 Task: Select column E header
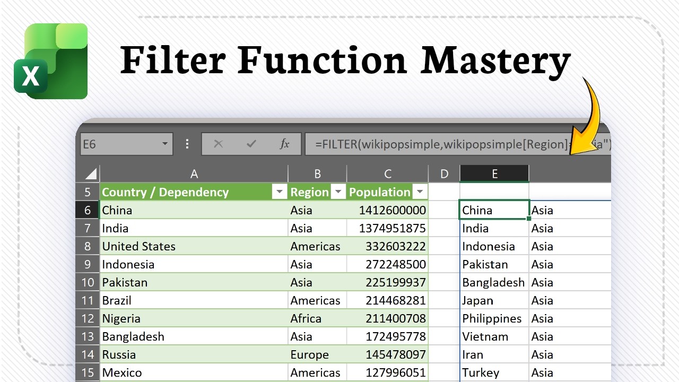[x=494, y=173]
